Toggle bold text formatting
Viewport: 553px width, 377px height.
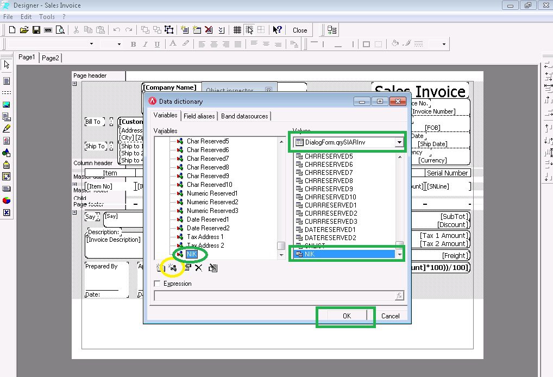click(133, 44)
